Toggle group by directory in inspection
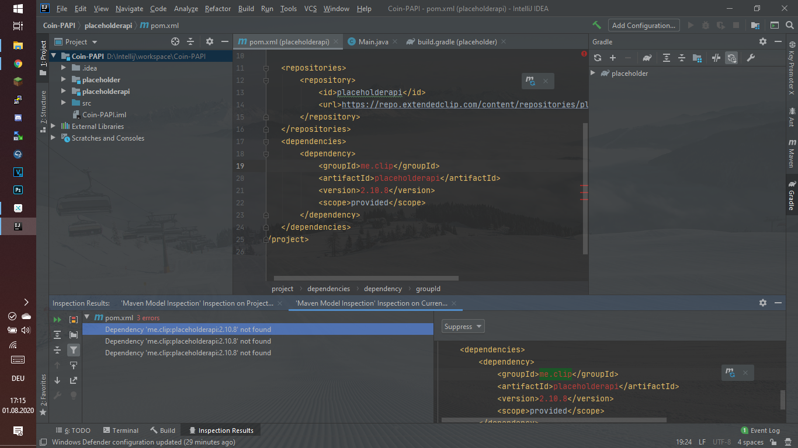This screenshot has width=798, height=448. point(74,334)
